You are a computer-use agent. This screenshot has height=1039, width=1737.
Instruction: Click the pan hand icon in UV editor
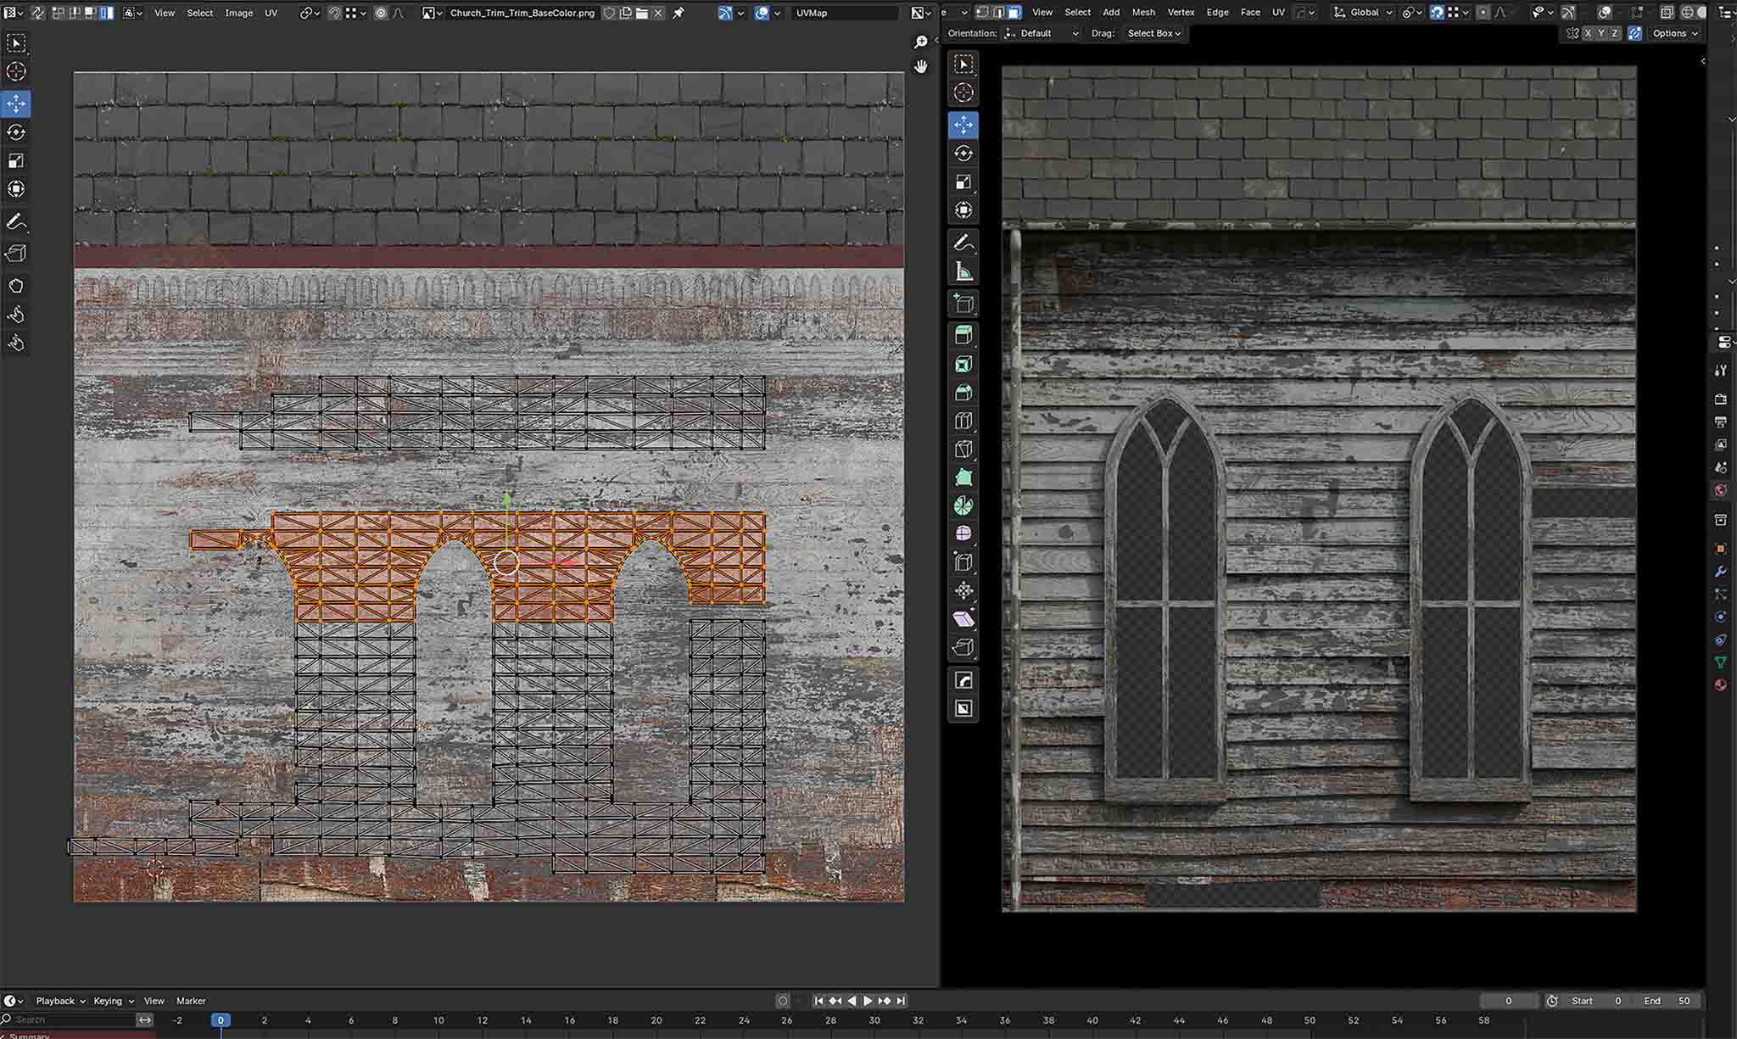(x=921, y=66)
